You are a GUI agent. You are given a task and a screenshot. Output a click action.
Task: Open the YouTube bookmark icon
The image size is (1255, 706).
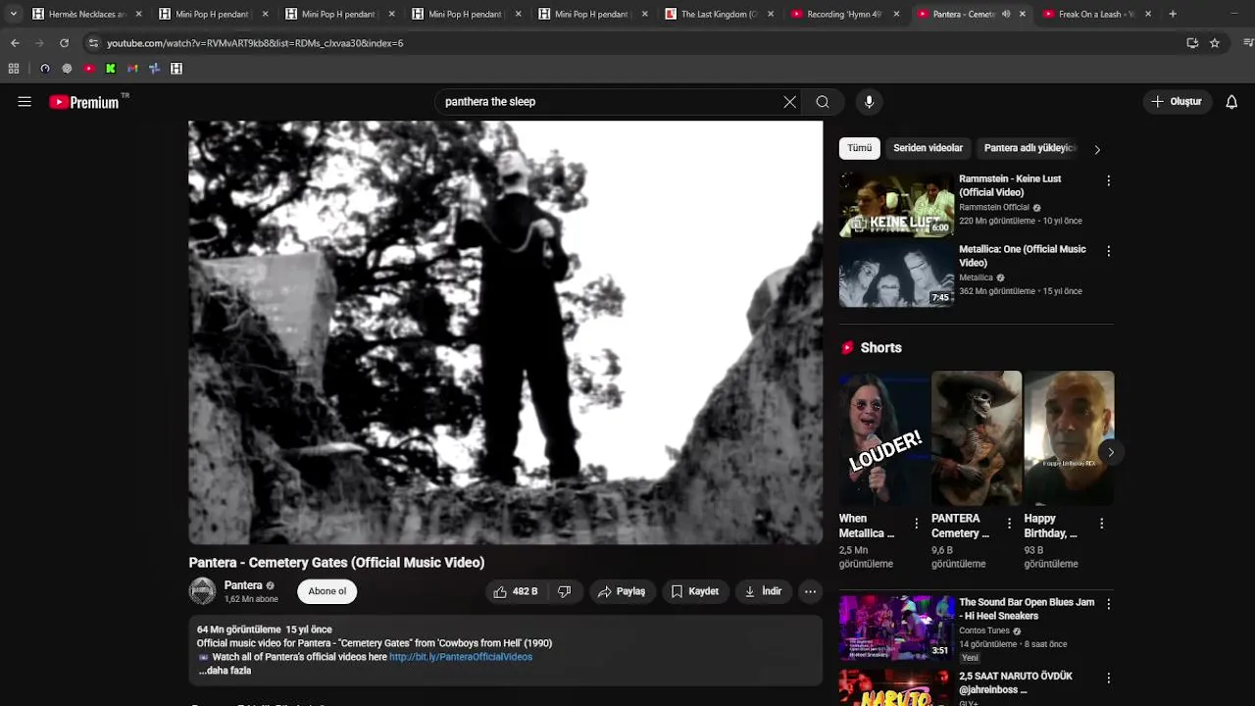88,69
